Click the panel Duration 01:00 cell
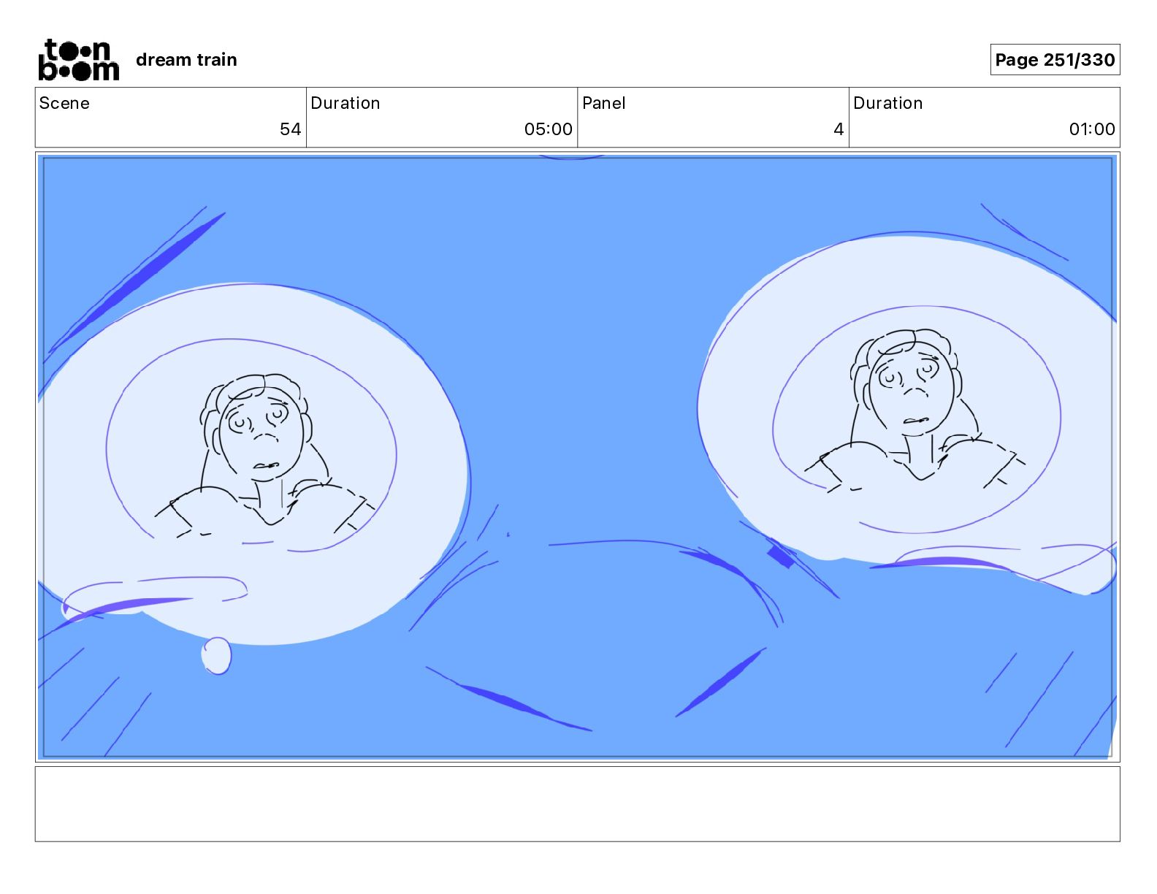The height and width of the screenshot is (894, 1157). pos(984,118)
